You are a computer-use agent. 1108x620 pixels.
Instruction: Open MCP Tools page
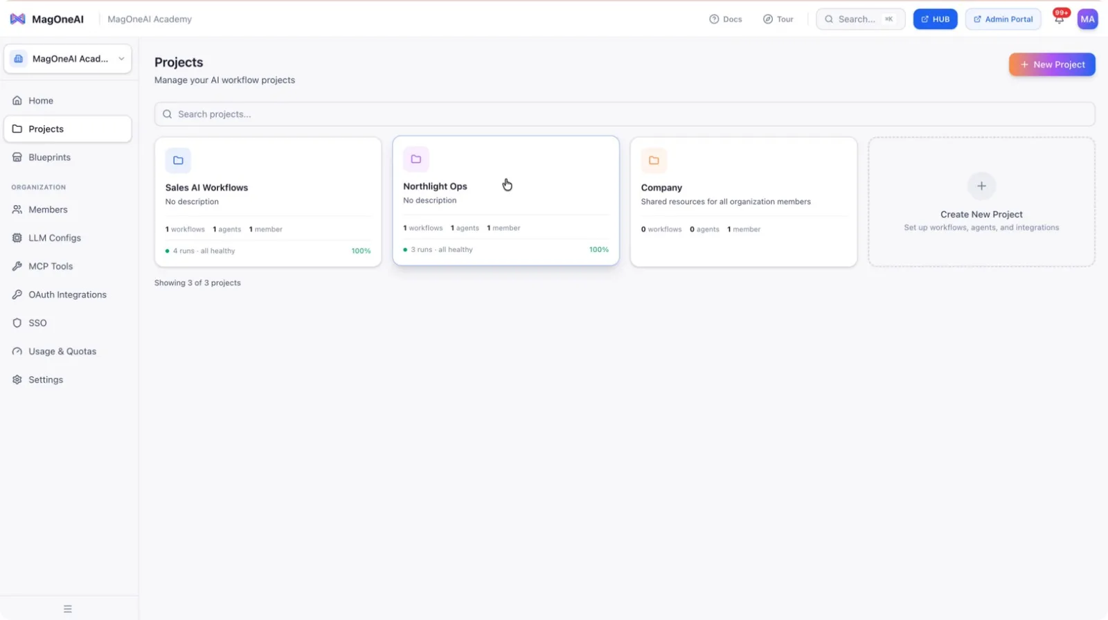pyautogui.click(x=68, y=266)
